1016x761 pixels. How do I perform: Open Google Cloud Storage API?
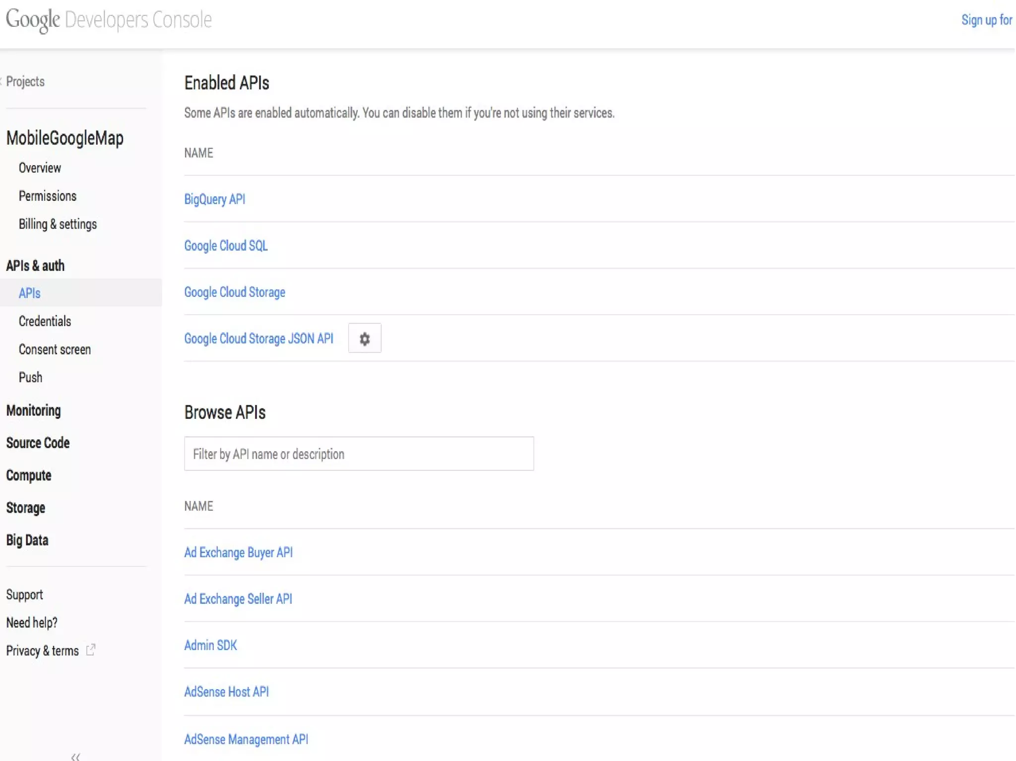pos(235,293)
